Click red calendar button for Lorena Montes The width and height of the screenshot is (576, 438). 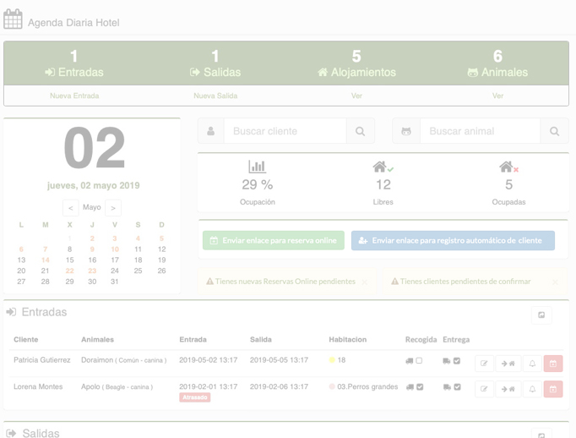coord(553,389)
